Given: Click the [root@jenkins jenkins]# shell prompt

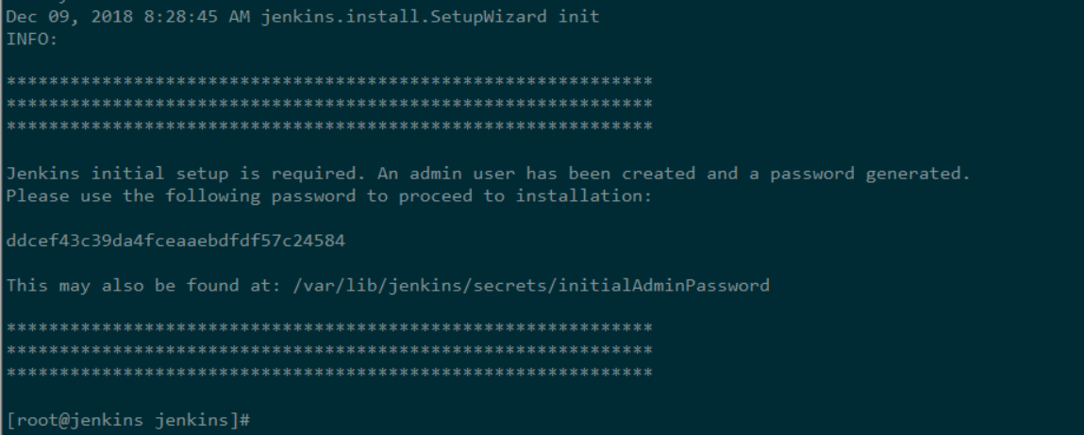Looking at the screenshot, I should tap(127, 419).
